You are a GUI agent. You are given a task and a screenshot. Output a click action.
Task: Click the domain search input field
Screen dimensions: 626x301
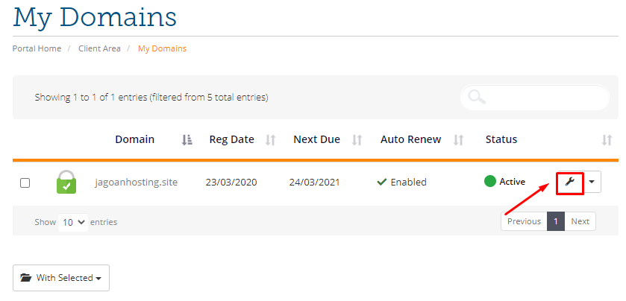(x=534, y=97)
